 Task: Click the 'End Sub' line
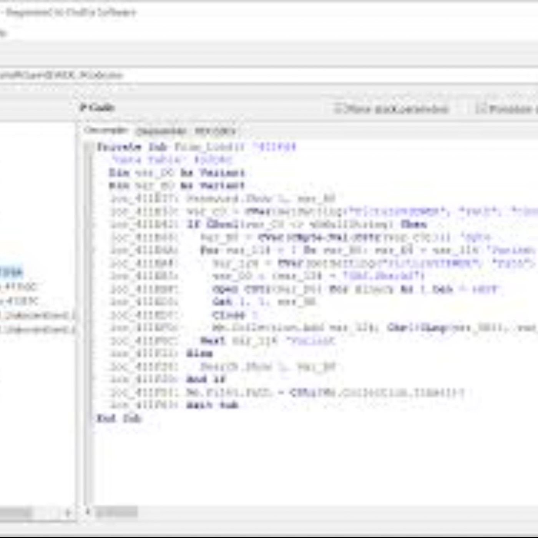[120, 418]
